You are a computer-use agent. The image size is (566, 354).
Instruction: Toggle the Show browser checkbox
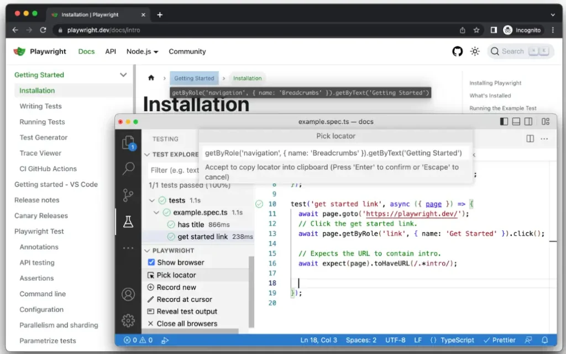(151, 263)
